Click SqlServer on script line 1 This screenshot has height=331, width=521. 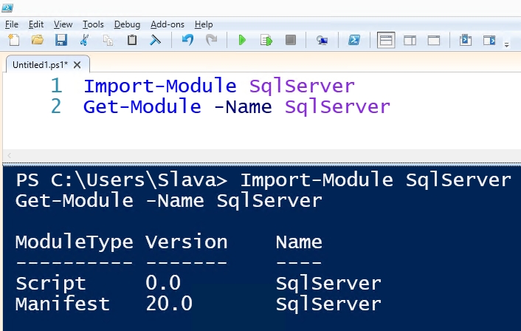point(302,86)
